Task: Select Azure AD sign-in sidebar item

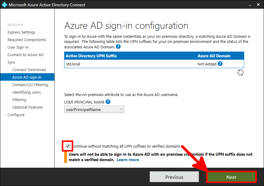Action: coord(27,77)
